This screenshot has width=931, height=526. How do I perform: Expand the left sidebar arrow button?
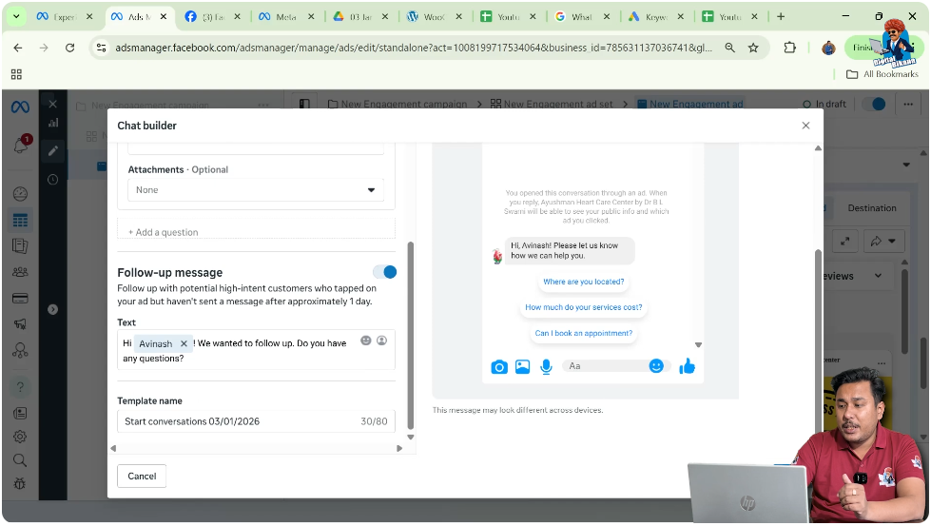tap(53, 309)
